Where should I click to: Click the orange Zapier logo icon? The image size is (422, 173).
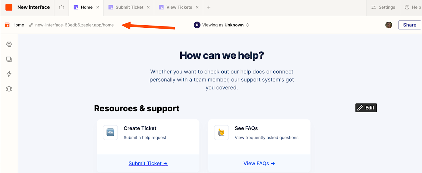click(x=9, y=7)
